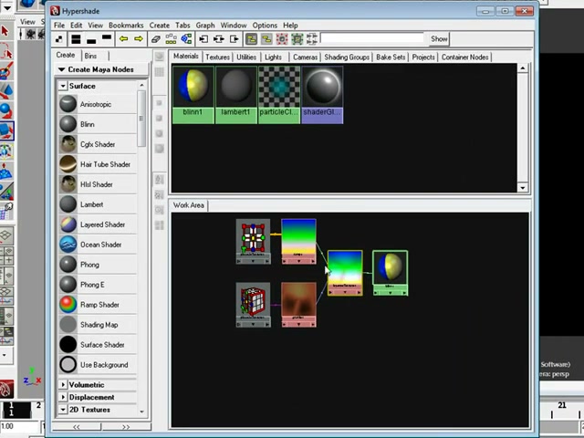
Task: Collapse the Create Maya Nodes header
Action: (x=62, y=69)
